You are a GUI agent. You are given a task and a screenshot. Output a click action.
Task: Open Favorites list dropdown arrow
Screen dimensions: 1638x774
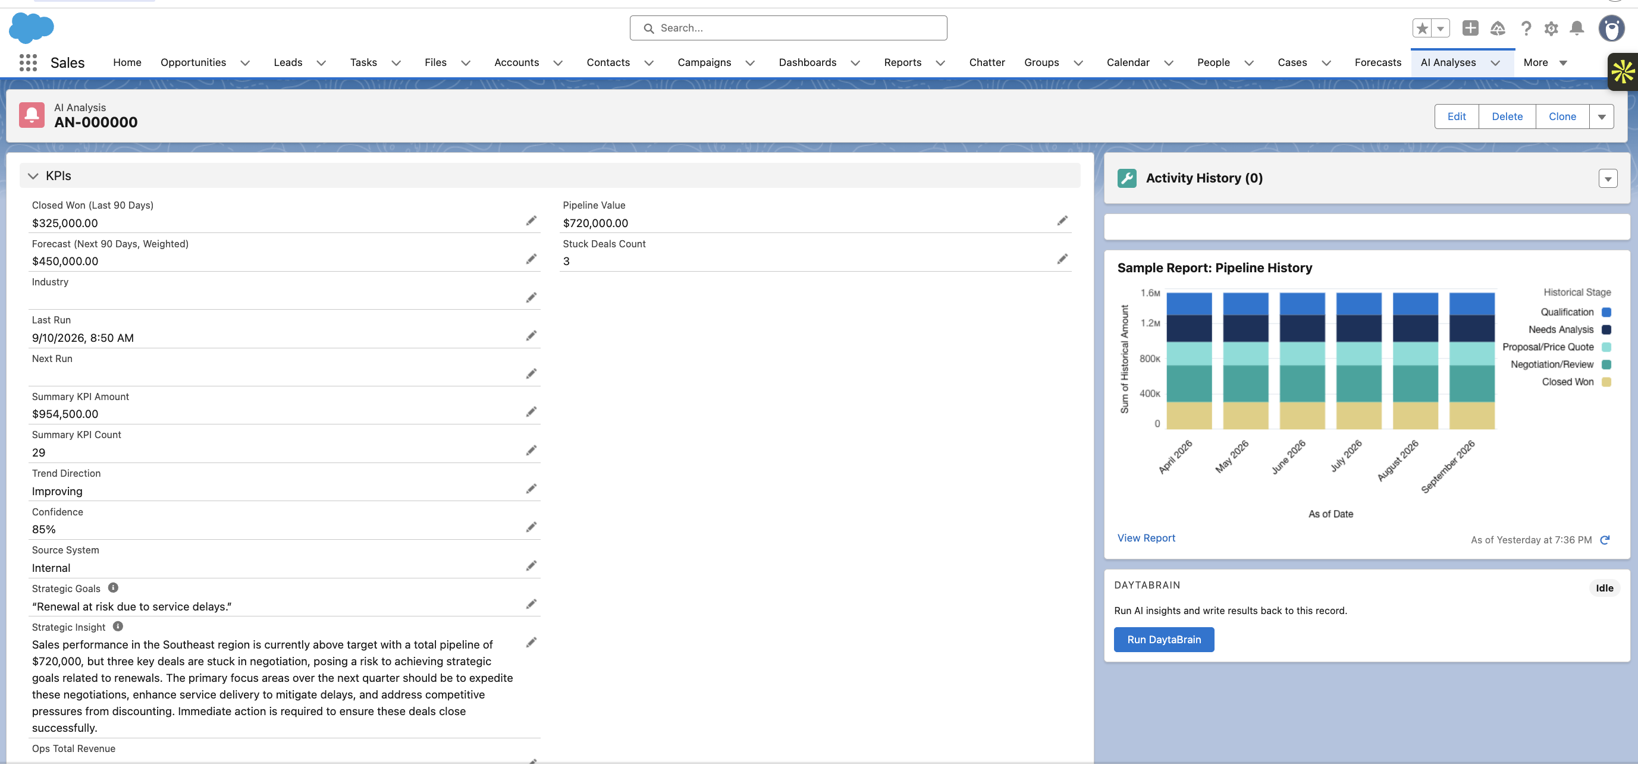coord(1441,28)
